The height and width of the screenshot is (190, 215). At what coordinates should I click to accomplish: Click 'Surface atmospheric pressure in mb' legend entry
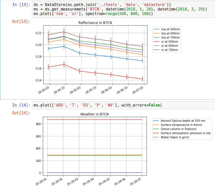coord(186,133)
